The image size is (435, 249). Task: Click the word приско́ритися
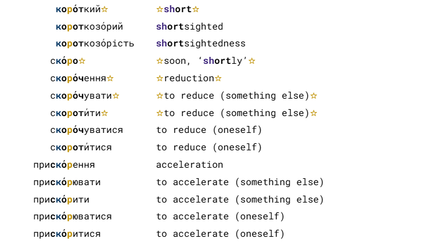coord(67,234)
